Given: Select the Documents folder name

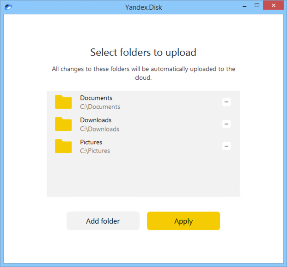Looking at the screenshot, I should [96, 98].
